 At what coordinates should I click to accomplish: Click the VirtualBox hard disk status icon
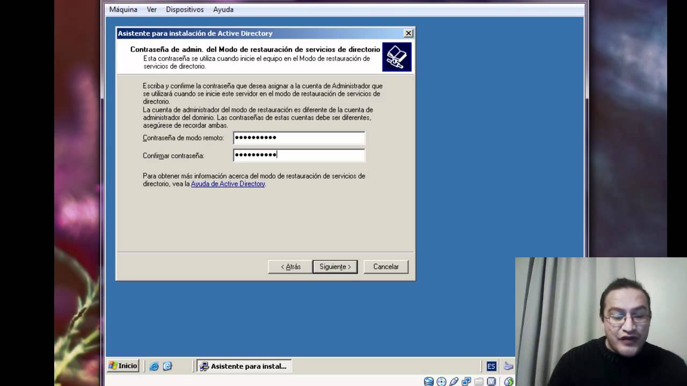428,382
